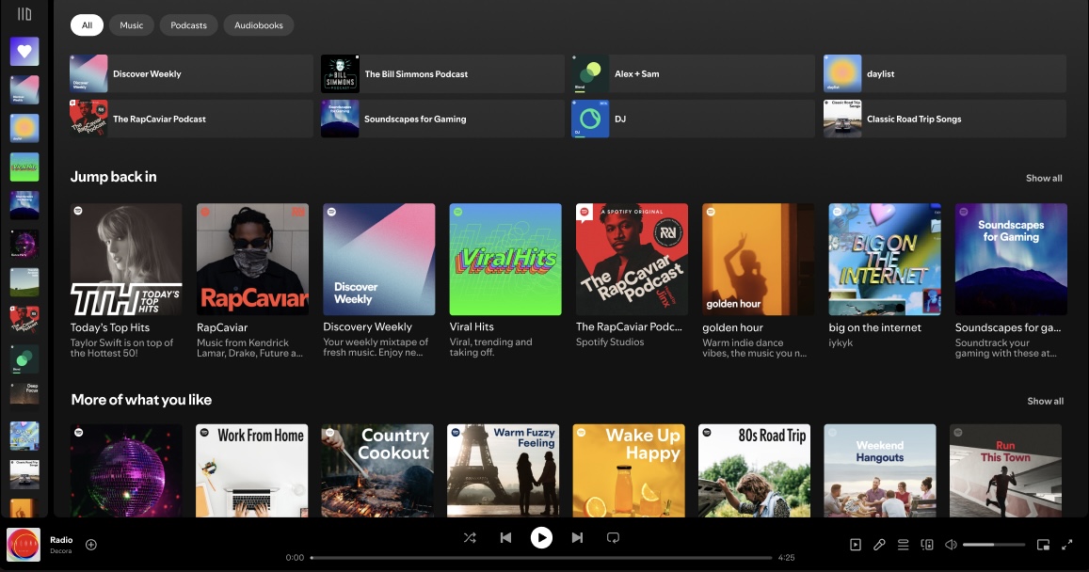Image resolution: width=1089 pixels, height=572 pixels.
Task: Click golden hour title text
Action: coord(732,327)
